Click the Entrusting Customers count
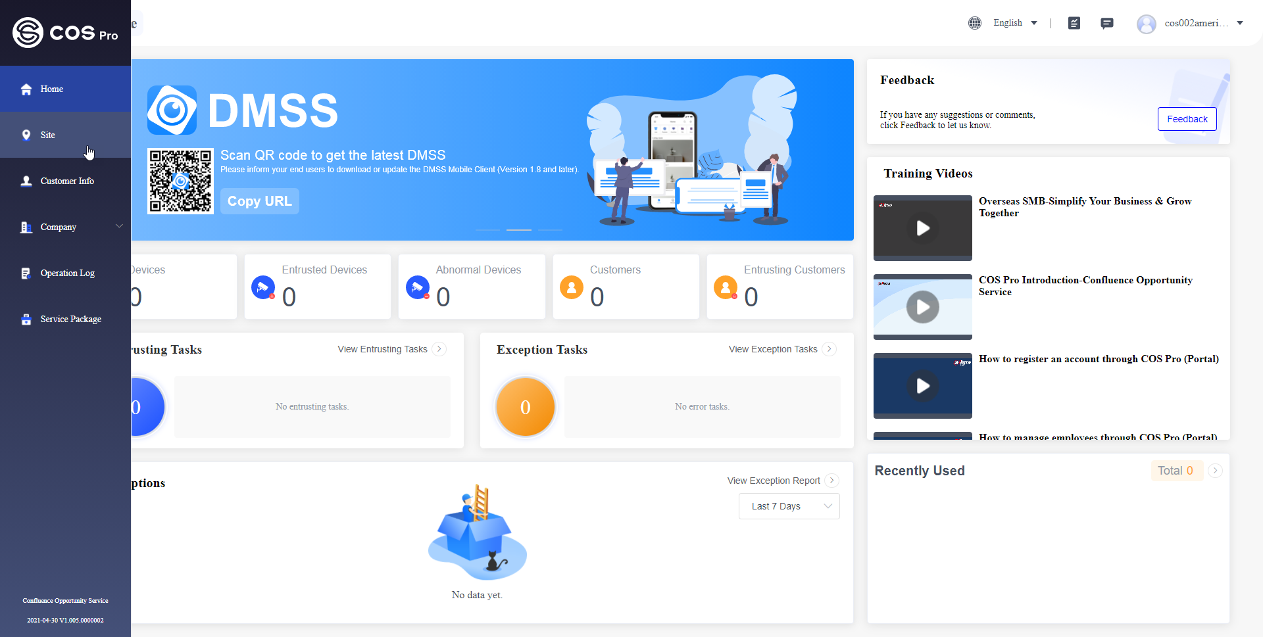Screen dimensions: 1263x637 coord(751,297)
